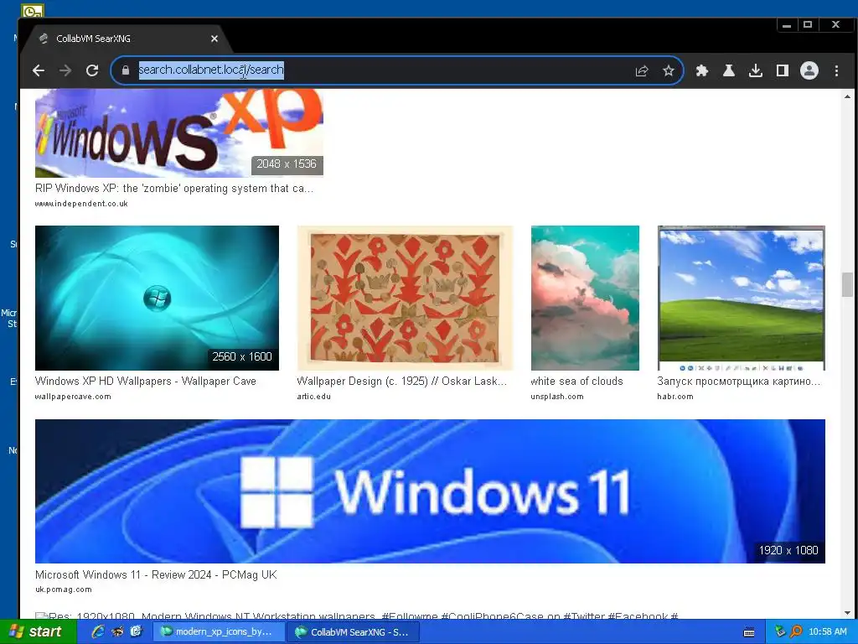The height and width of the screenshot is (644, 858).
Task: Select the CollabVM SearXNG browser tab
Action: tap(125, 39)
